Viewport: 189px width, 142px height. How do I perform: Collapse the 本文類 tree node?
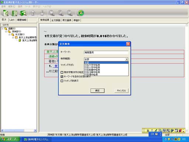pyautogui.click(x=10, y=34)
